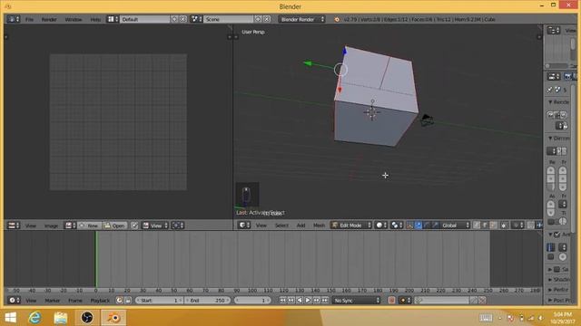The height and width of the screenshot is (326, 581).
Task: Play the animation in reverse
Action: point(299,301)
